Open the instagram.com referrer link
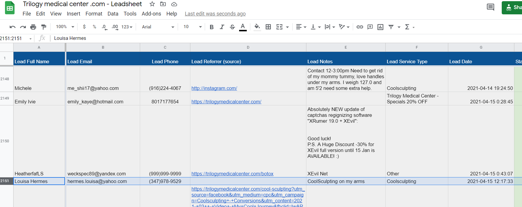The image size is (522, 207). [x=214, y=88]
